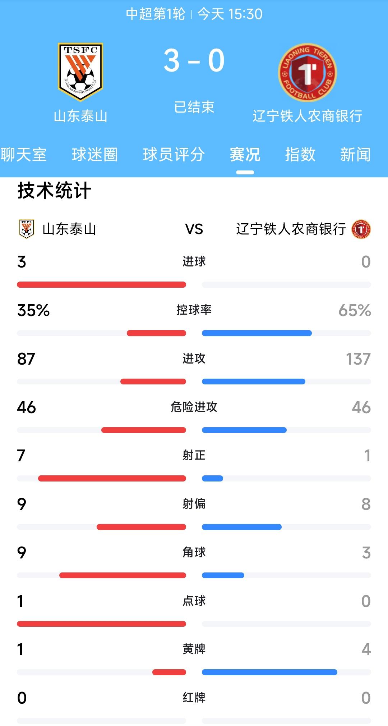Open the 球员评分 tab
This screenshot has width=388, height=726.
tap(175, 155)
